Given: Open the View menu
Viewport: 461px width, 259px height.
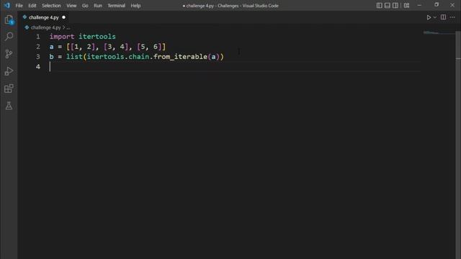Looking at the screenshot, I should tap(71, 6).
